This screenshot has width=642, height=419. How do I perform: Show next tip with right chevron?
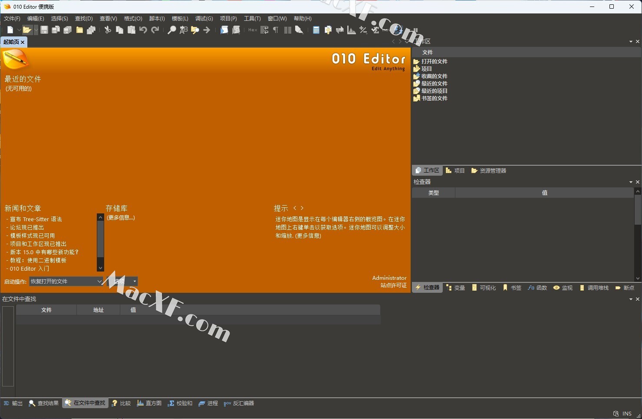pyautogui.click(x=302, y=208)
